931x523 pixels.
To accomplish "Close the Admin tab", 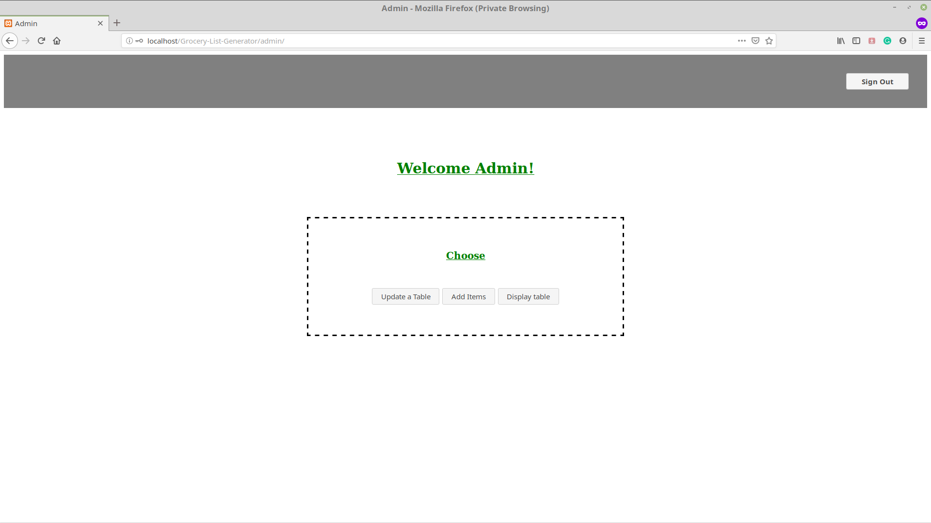I will pos(100,23).
